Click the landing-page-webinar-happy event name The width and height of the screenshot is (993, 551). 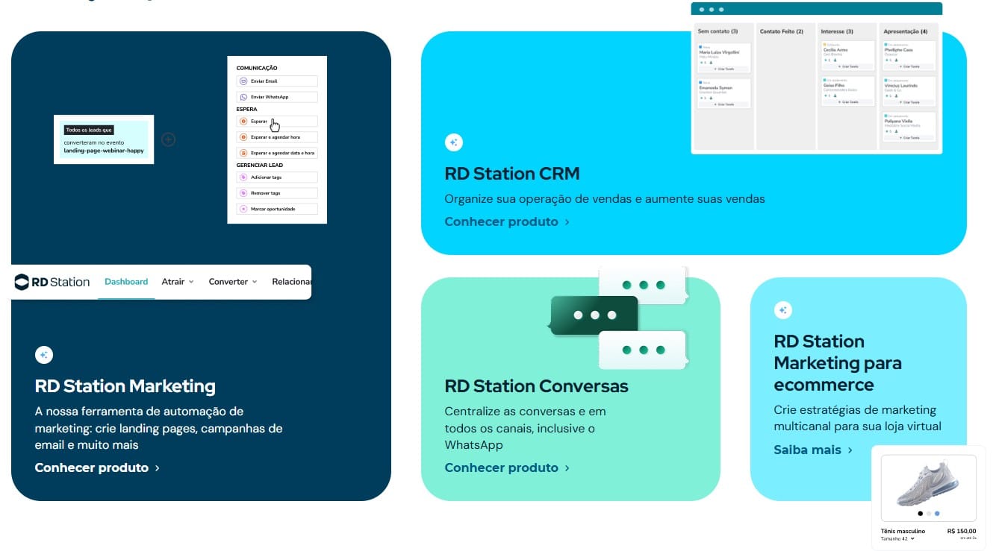point(104,151)
